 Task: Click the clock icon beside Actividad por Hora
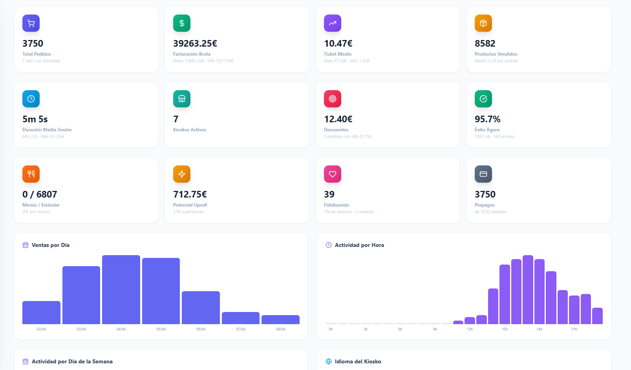(x=328, y=245)
